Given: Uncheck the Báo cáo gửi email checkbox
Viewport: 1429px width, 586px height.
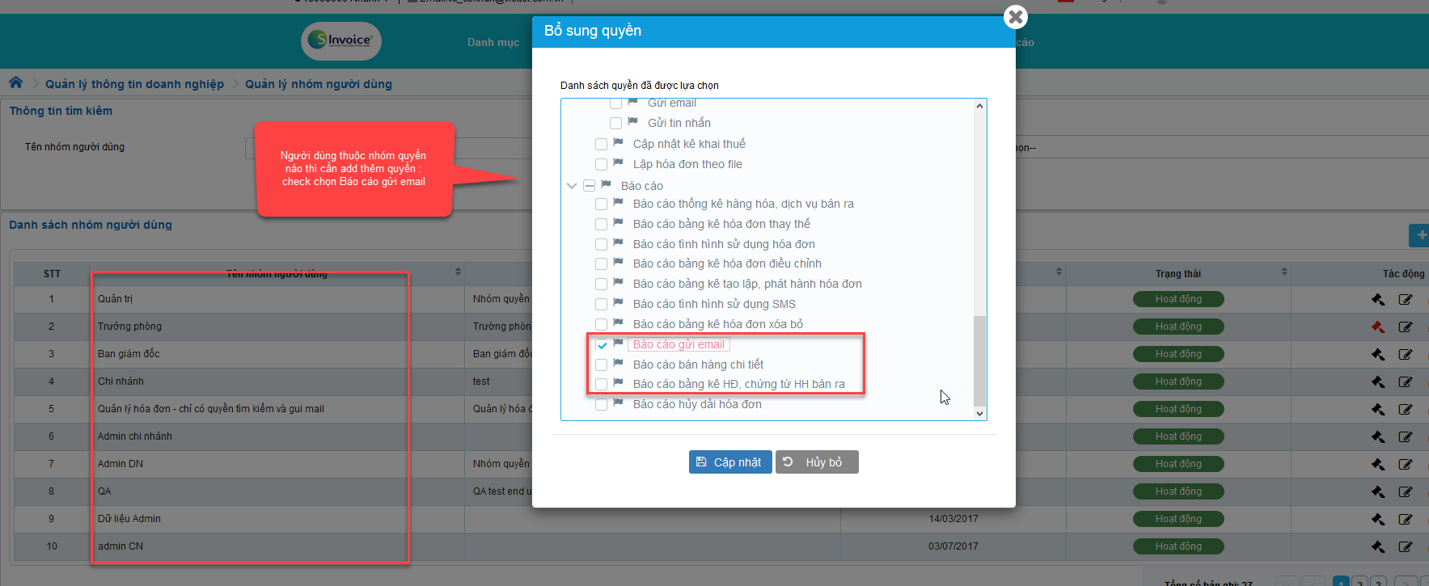Looking at the screenshot, I should click(x=602, y=345).
